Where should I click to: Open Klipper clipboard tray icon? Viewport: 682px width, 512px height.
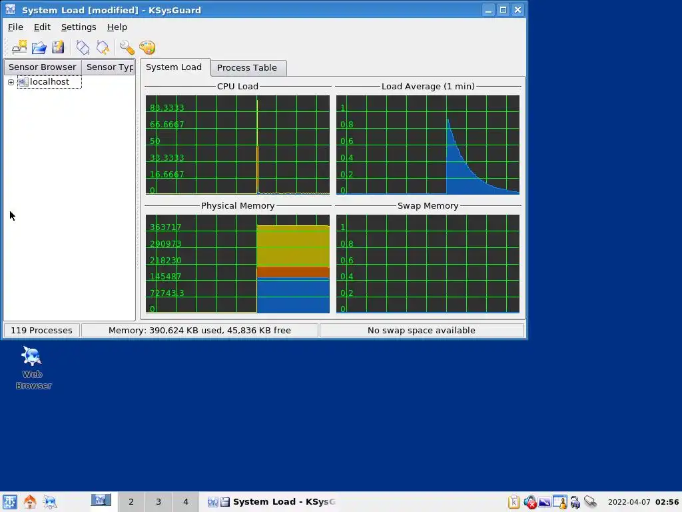(x=513, y=502)
